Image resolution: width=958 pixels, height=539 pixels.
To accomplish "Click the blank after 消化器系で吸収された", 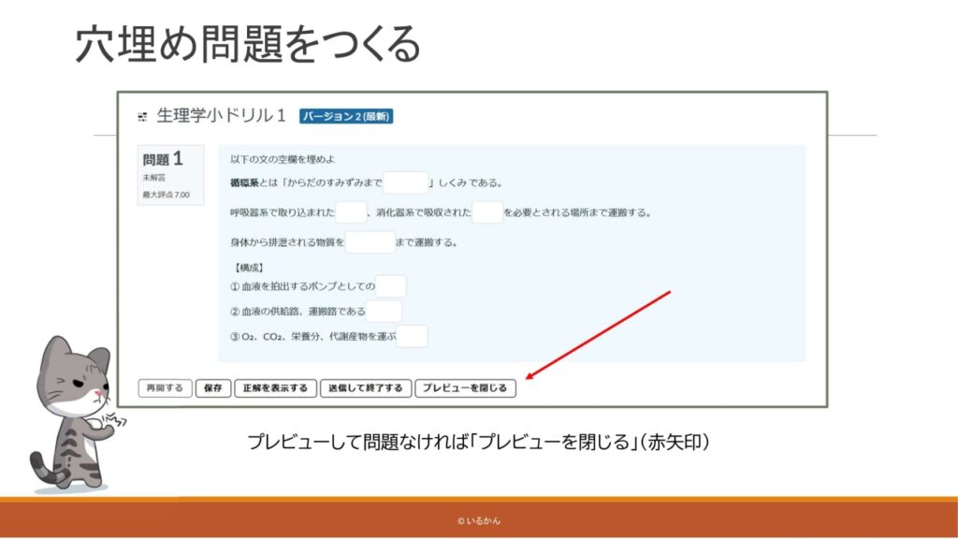I will pyautogui.click(x=487, y=212).
